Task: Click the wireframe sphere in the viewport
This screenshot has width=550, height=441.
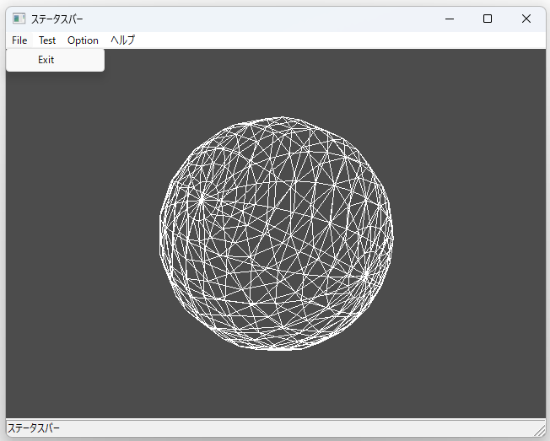Action: click(x=277, y=234)
